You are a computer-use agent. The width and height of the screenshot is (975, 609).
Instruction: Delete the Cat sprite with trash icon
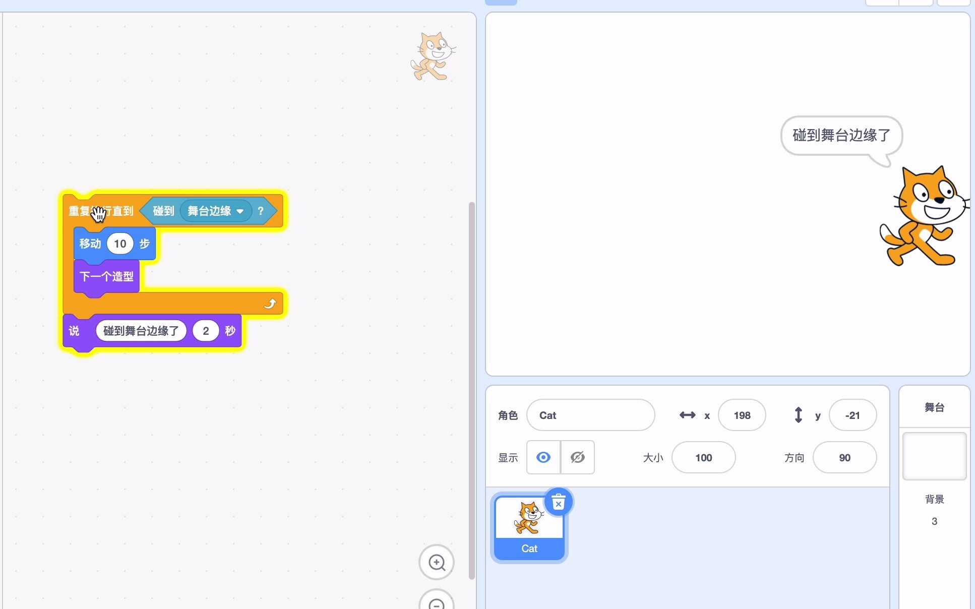559,502
